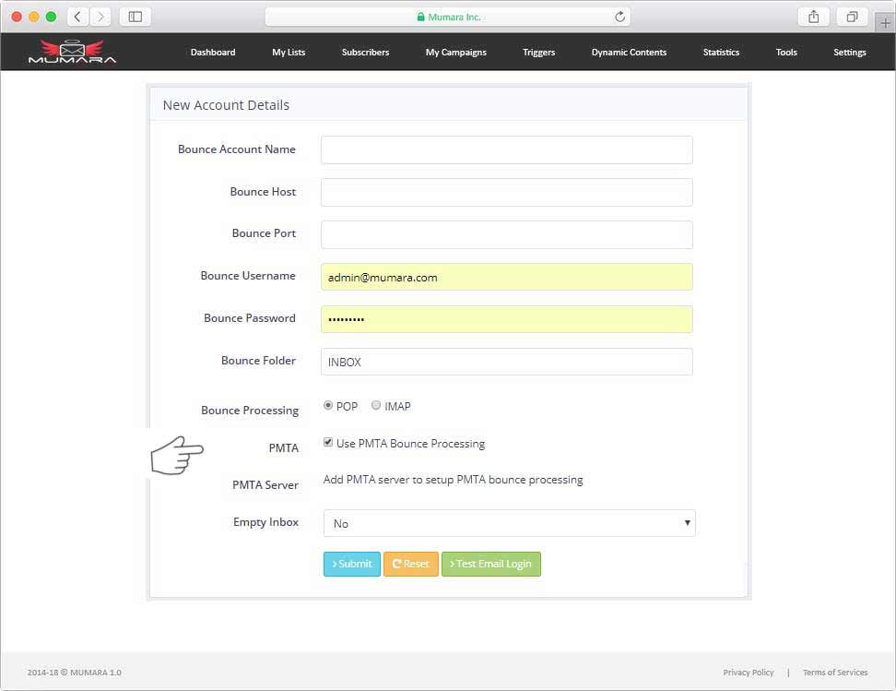Viewport: 896px width, 691px height.
Task: Go to the Triggers page
Action: [538, 53]
